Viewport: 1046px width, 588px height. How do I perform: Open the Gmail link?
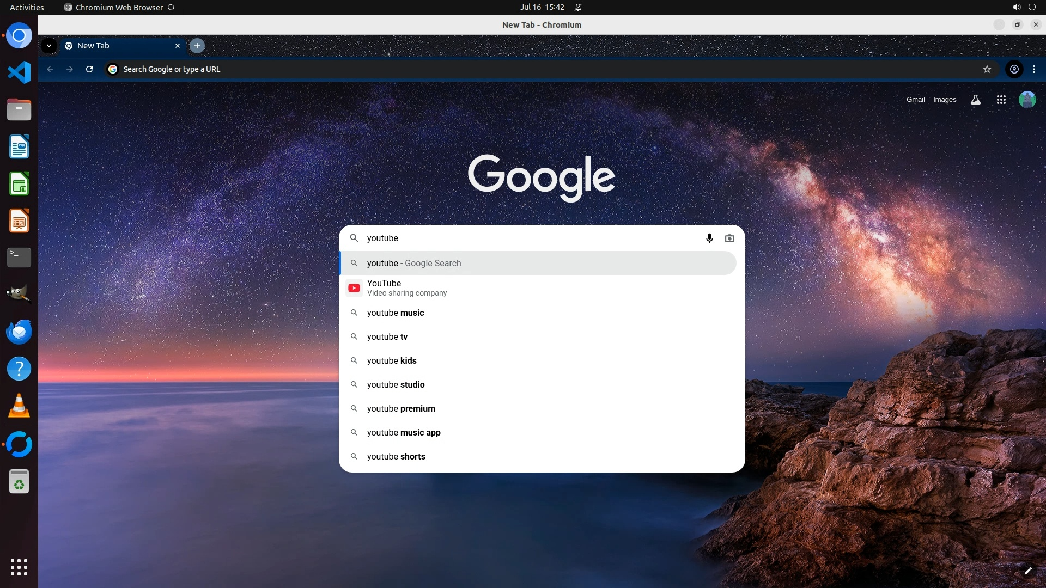[x=915, y=100]
